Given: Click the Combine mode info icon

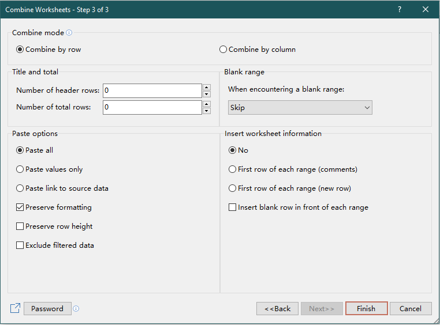Looking at the screenshot, I should point(69,33).
